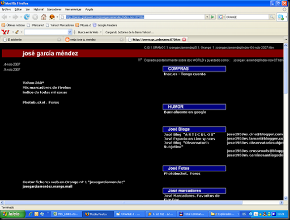
Task: Open the ¡Marcarlo! bookmark
Action: [x=35, y=25]
